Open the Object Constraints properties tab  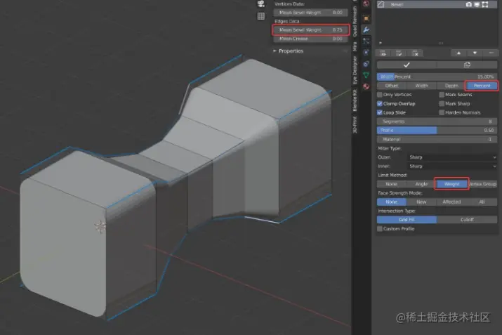[x=366, y=64]
